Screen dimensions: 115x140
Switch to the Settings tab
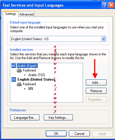point(11,14)
